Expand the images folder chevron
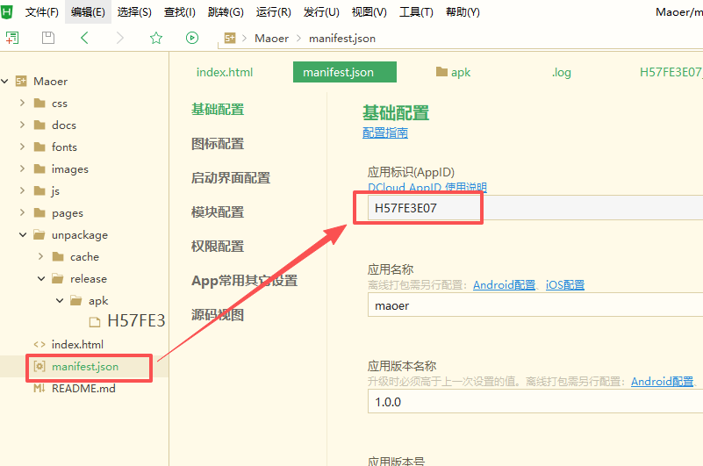The image size is (703, 466). 23,168
